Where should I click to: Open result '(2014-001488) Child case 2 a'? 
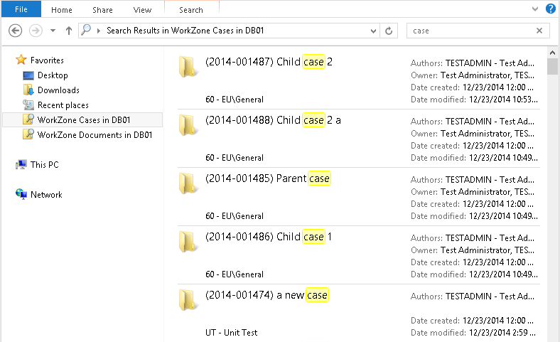(273, 120)
